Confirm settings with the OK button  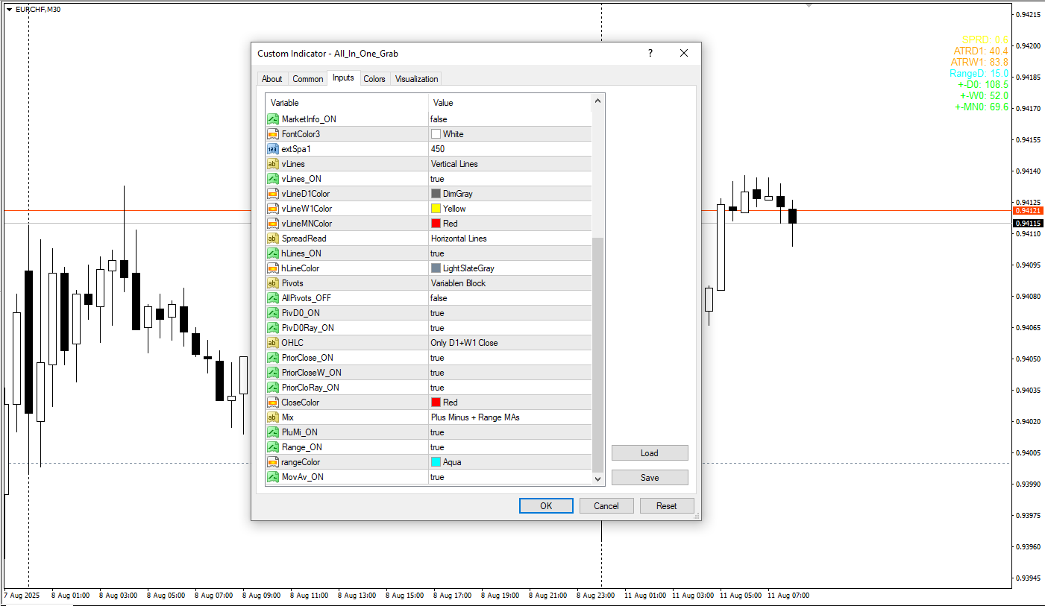(546, 506)
